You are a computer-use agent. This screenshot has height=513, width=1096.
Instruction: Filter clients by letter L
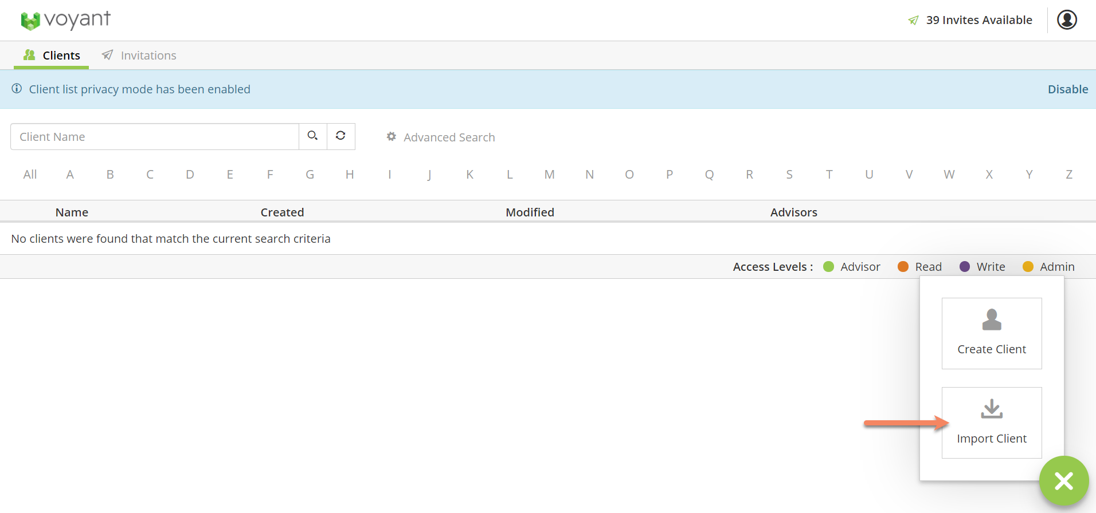(x=510, y=175)
